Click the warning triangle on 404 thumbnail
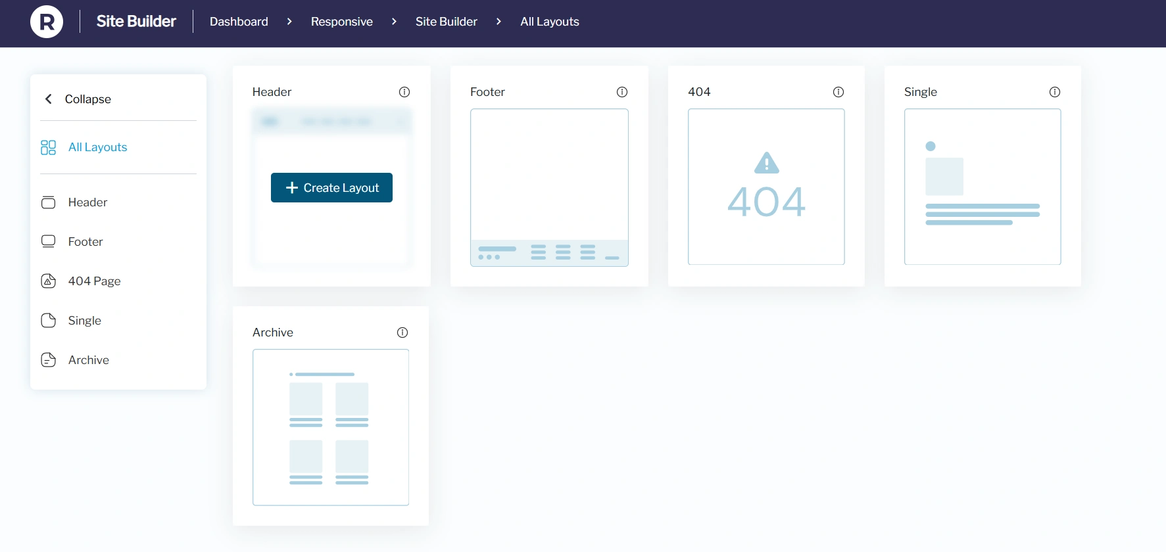The image size is (1166, 552). pos(767,163)
